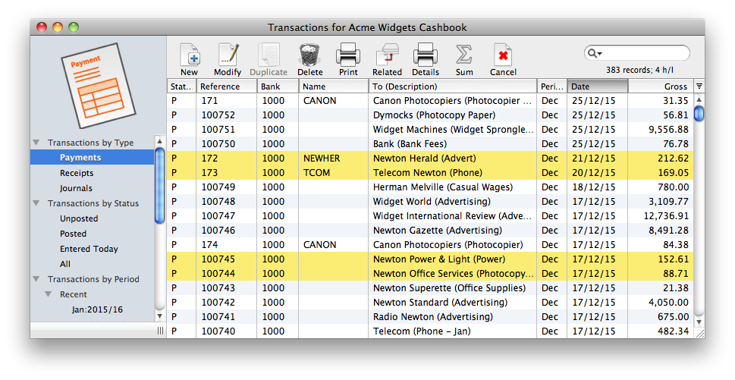Click sidebar scrollbar down arrow
The image size is (735, 380).
(159, 316)
